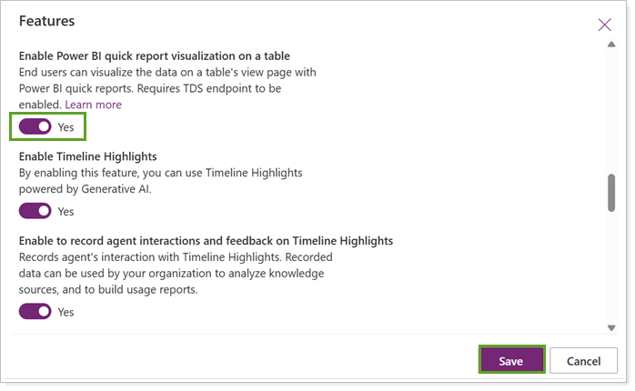635x391 pixels.
Task: Click Yes label beside Timeline Highlights toggle
Action: coord(66,211)
